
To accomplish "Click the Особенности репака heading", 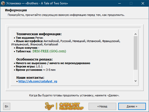I will point(35,59).
